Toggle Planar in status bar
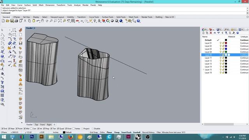The height and width of the screenshot is (140, 249). (109, 132)
